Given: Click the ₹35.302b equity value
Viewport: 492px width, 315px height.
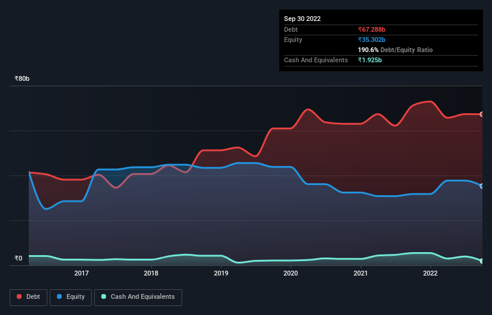Looking at the screenshot, I should click(x=372, y=40).
